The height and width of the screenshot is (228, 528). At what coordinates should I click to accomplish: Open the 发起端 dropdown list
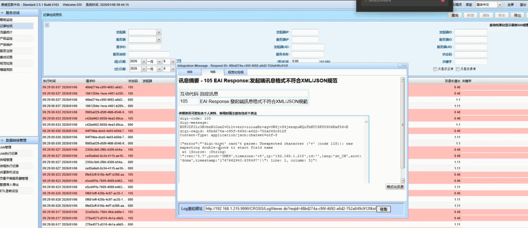[159, 32]
